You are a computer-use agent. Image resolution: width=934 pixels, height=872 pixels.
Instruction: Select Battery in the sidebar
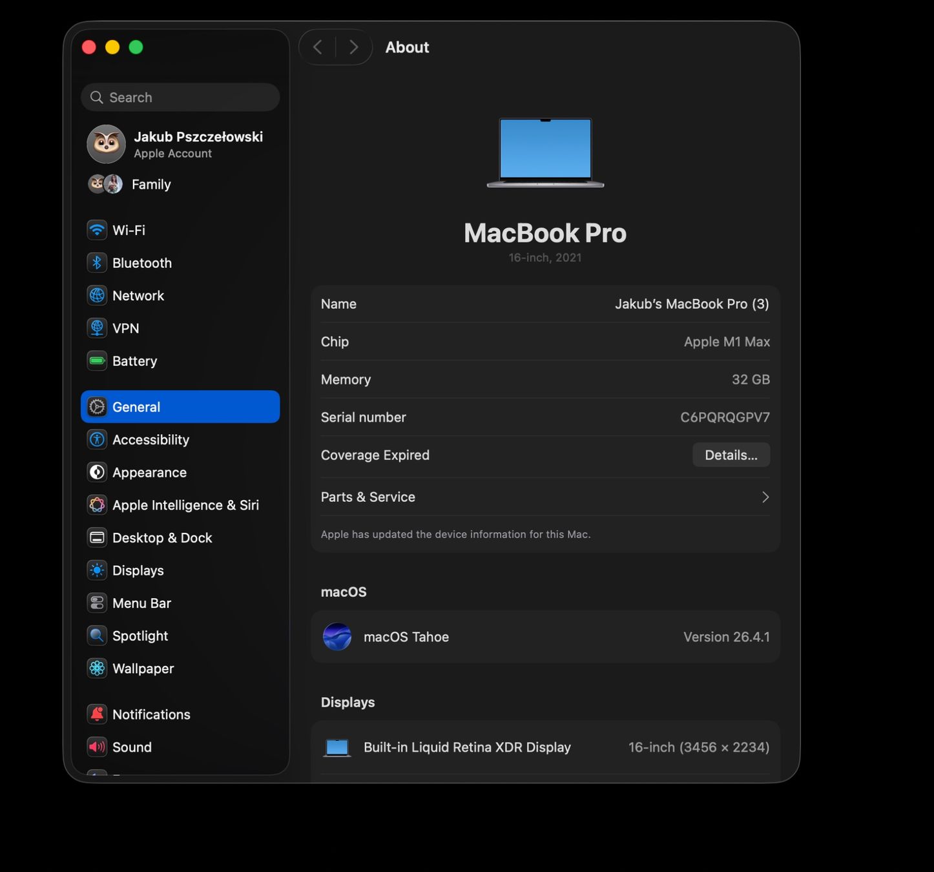coord(180,361)
